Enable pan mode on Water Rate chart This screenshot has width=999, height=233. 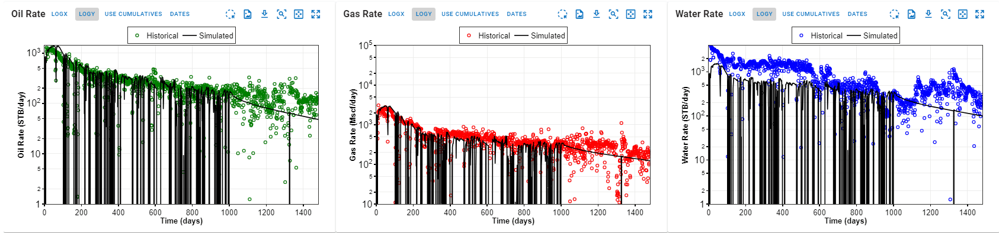(963, 14)
